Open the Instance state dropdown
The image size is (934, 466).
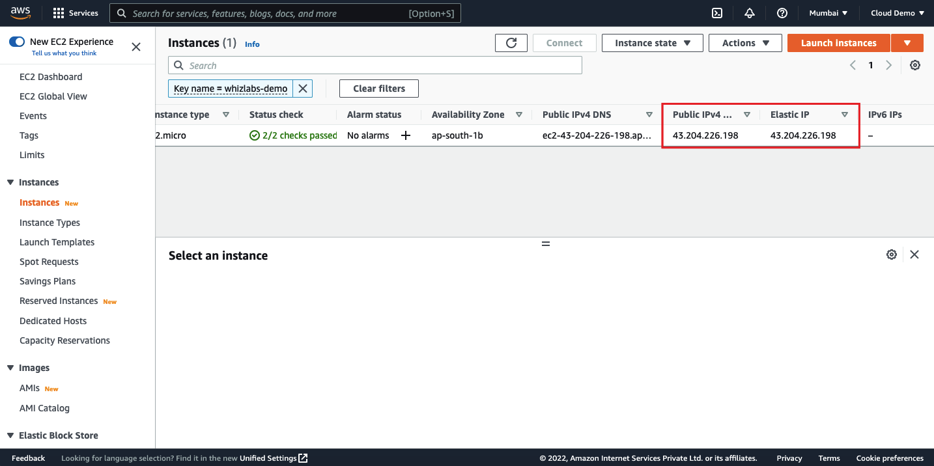pyautogui.click(x=653, y=43)
